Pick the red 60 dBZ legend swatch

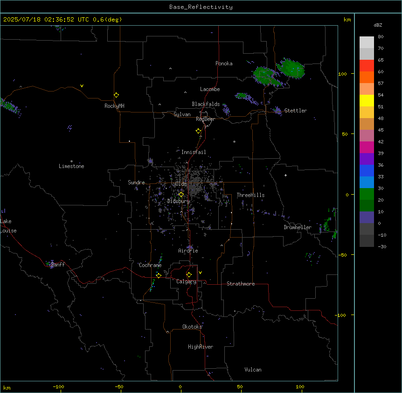(367, 66)
